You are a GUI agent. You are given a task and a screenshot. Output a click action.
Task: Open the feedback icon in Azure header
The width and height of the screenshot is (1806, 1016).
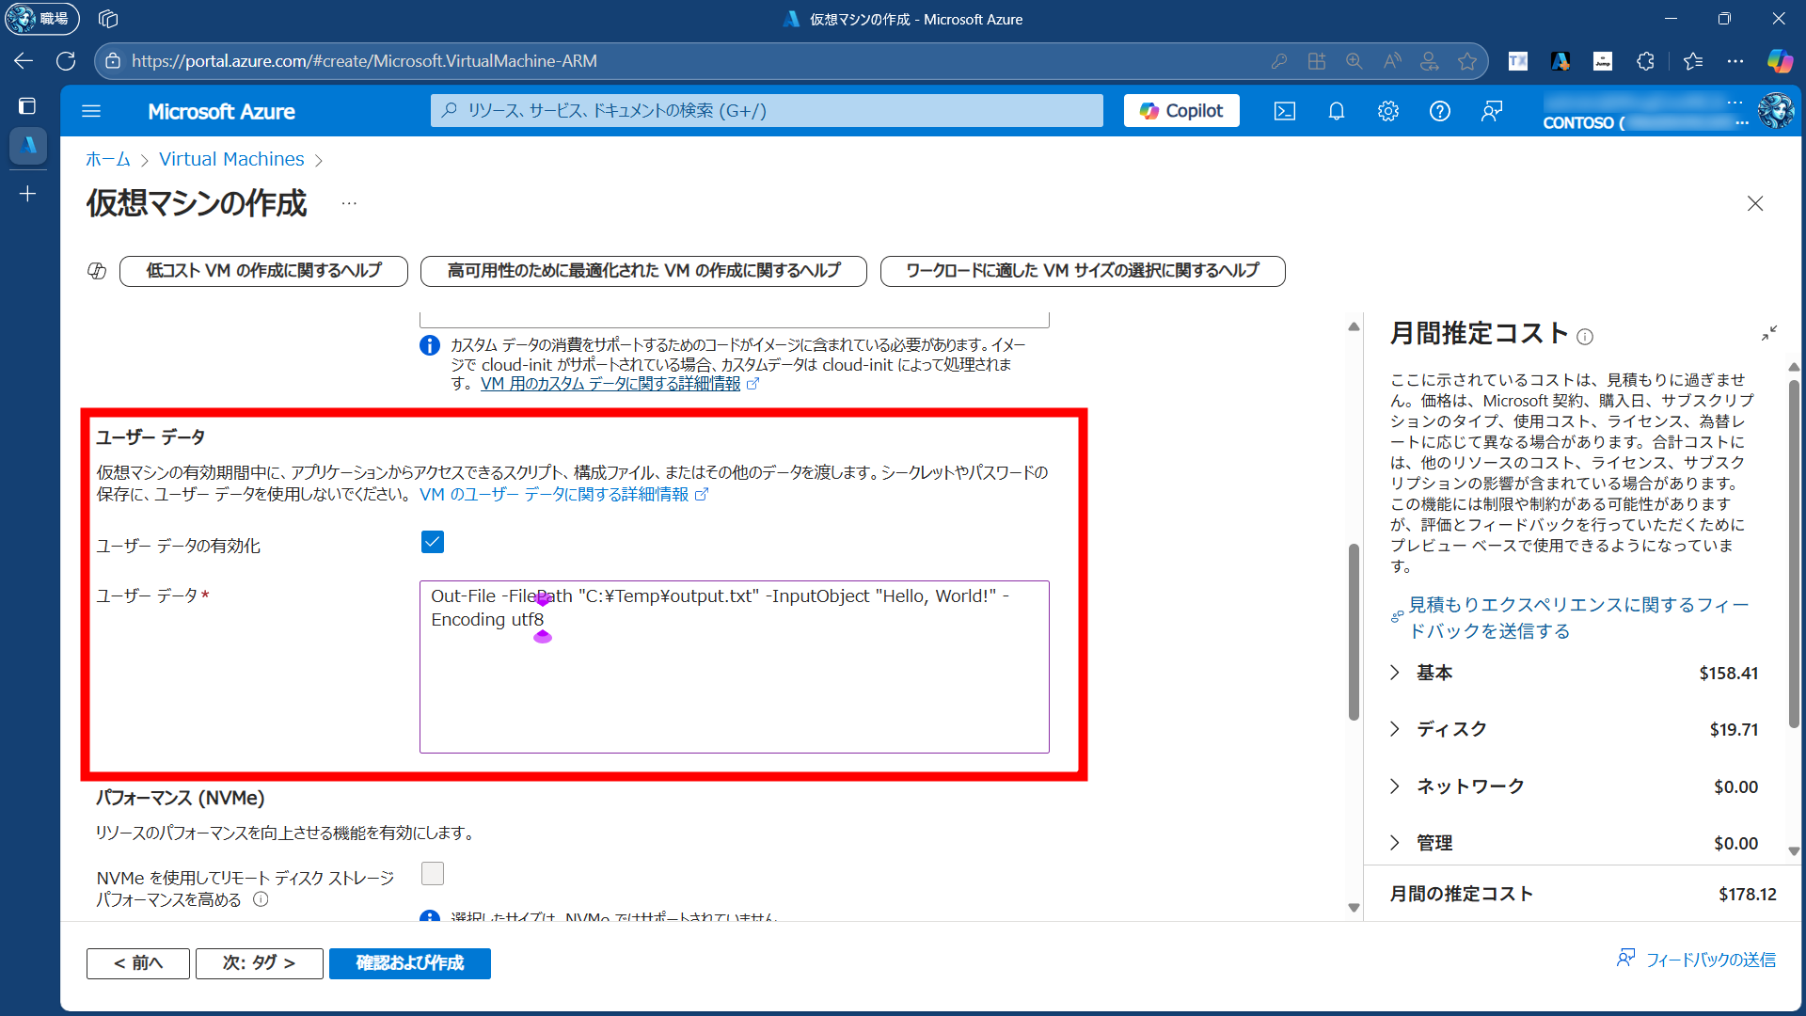click(1491, 111)
